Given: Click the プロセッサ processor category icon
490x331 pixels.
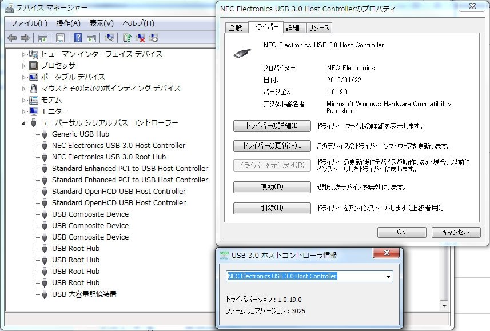Looking at the screenshot, I should [33, 65].
